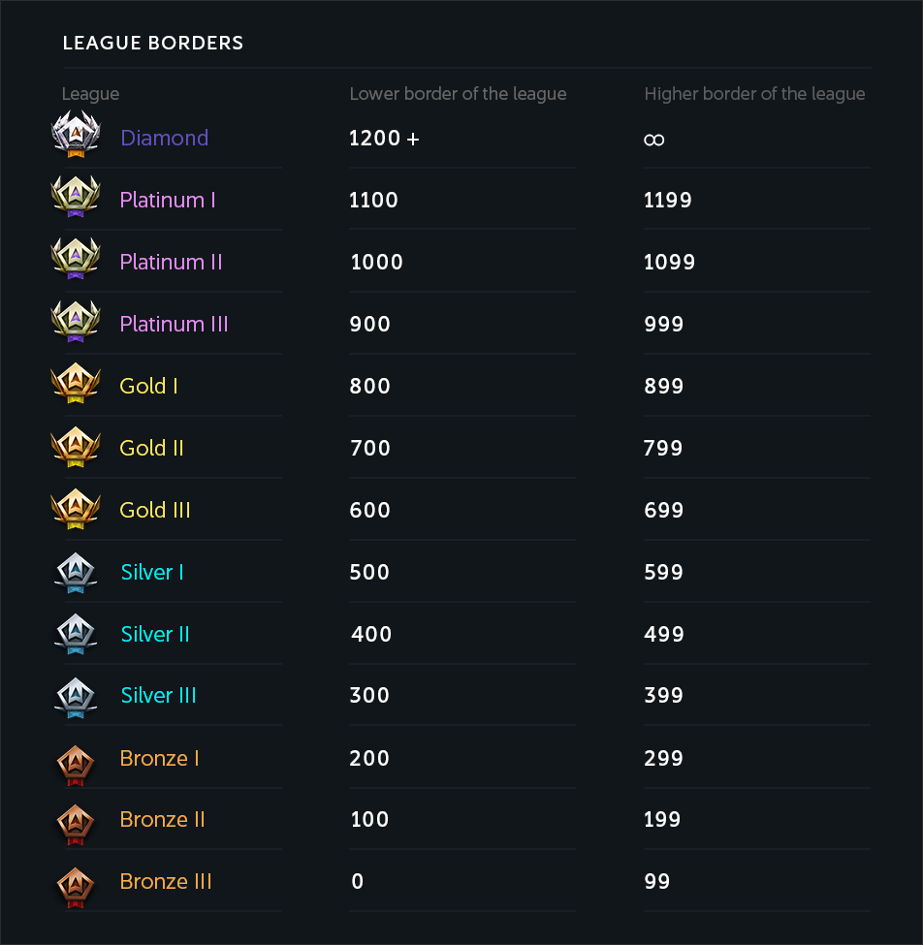Select the Bronze II league name
923x945 pixels.
click(x=162, y=819)
